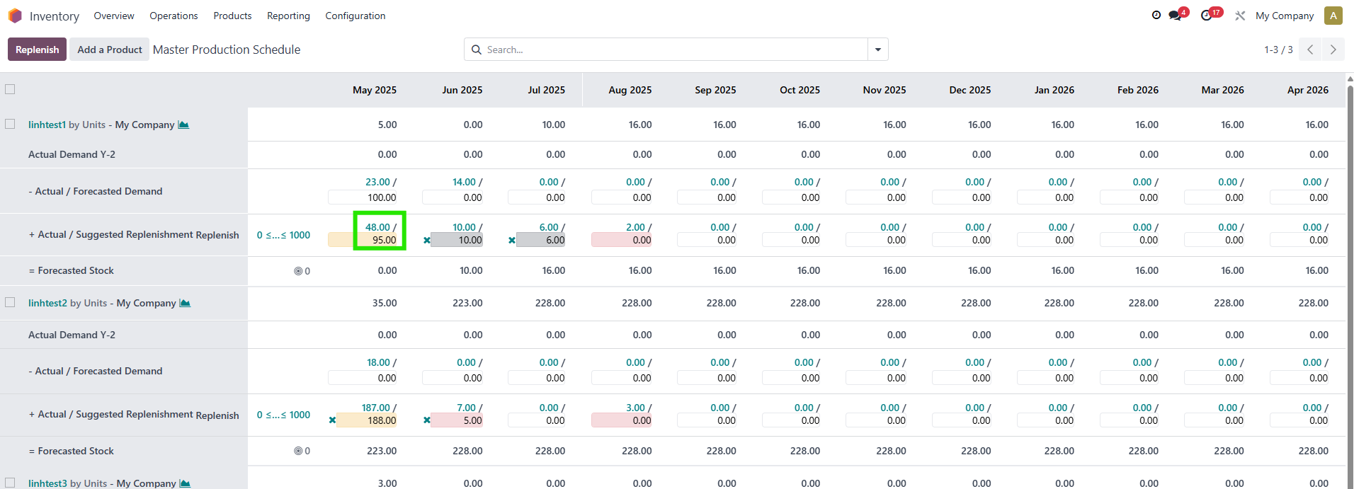Click the Inventory app logo
This screenshot has height=489, width=1354.
click(15, 16)
